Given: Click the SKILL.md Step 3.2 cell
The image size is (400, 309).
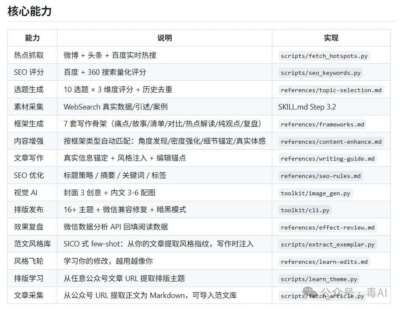Looking at the screenshot, I should (306, 107).
